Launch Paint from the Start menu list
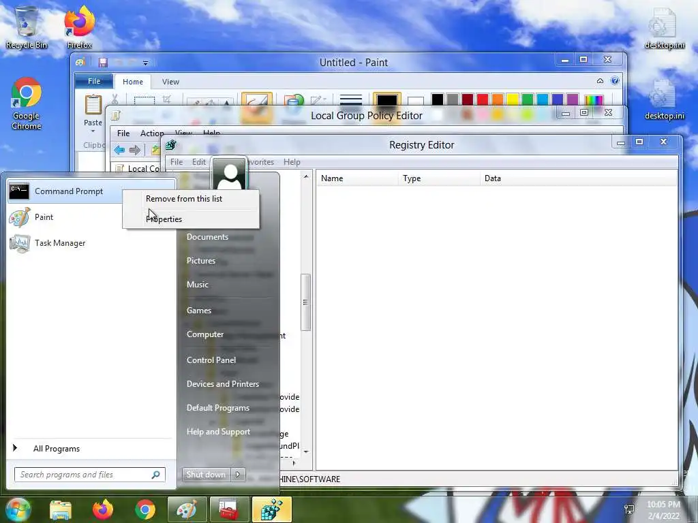The image size is (698, 523). point(92,217)
